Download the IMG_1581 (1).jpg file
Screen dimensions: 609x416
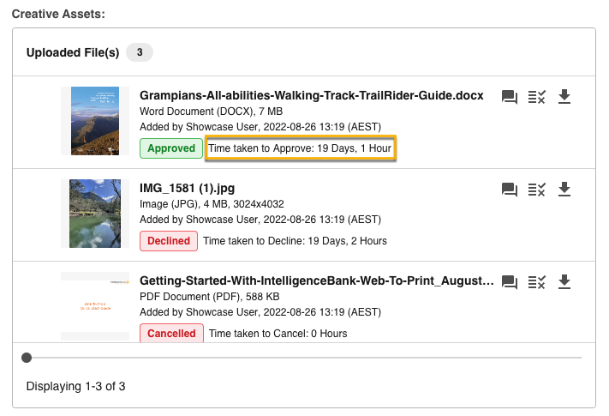(x=564, y=189)
